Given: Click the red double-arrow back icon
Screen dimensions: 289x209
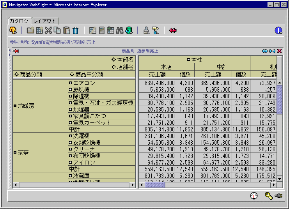Looking at the screenshot, I should 173,30.
